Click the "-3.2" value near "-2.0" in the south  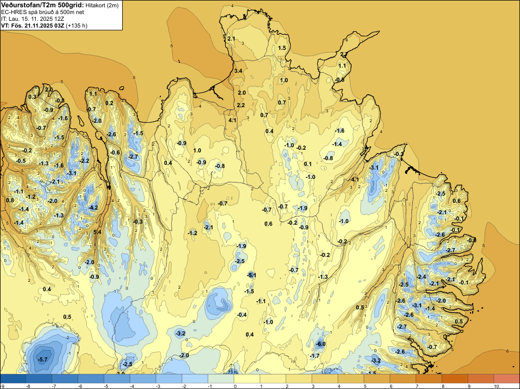pyautogui.click(x=180, y=333)
